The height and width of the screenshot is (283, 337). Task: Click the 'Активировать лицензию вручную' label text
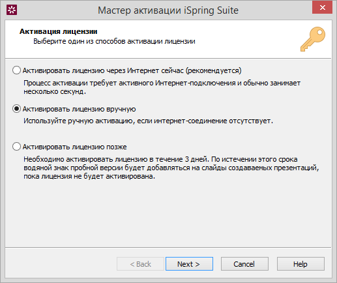coord(80,109)
